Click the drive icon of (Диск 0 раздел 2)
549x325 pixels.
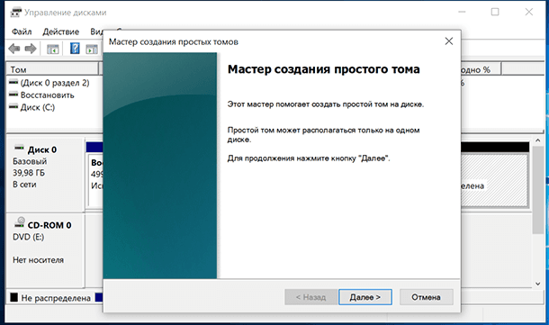[13, 82]
